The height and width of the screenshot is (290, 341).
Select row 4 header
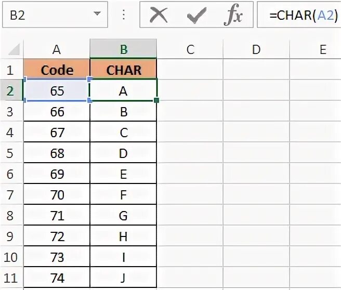pos(11,131)
